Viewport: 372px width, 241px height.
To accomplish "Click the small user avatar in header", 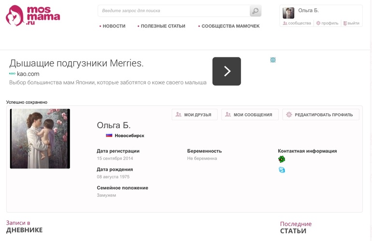I will coord(288,13).
